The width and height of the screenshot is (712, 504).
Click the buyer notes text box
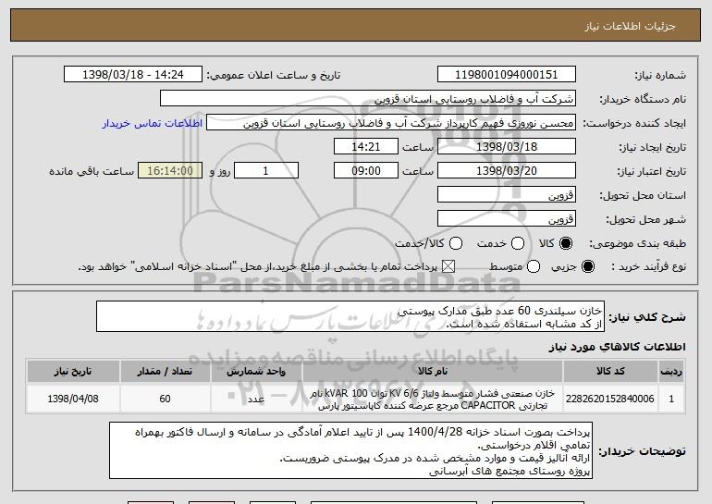(x=350, y=450)
